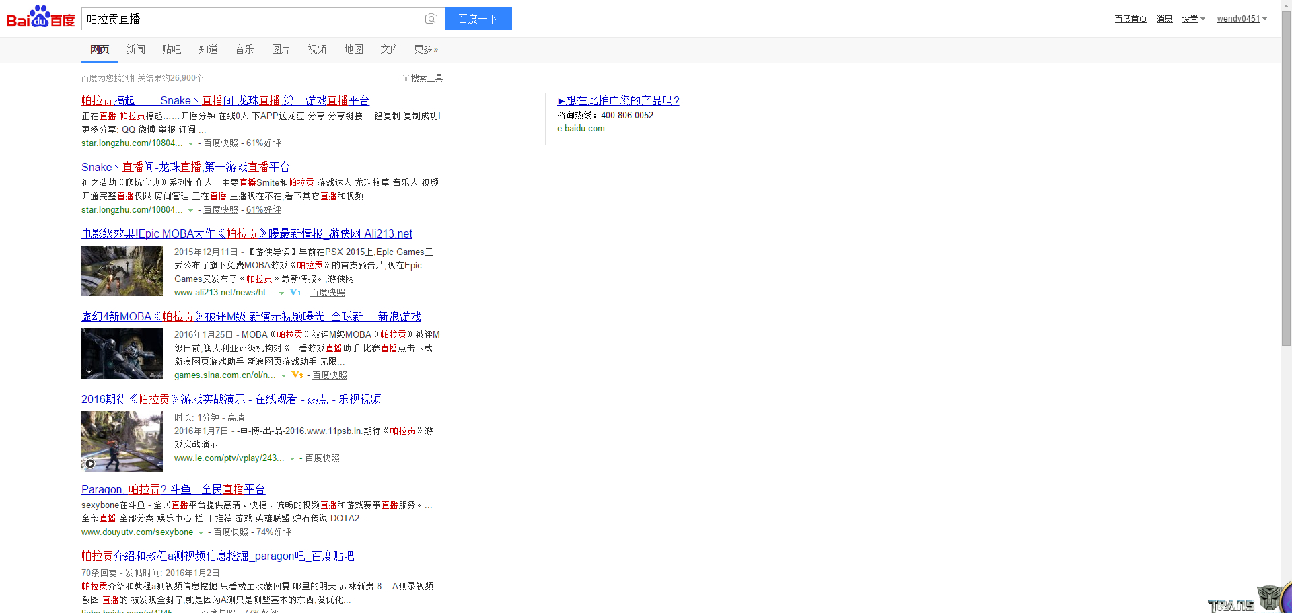Switch to the 贴吧 tab
This screenshot has height=613, width=1292.
tap(172, 49)
